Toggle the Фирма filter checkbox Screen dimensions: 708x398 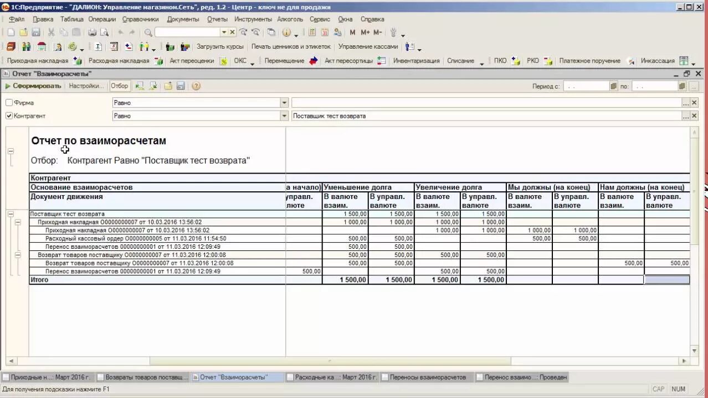[9, 103]
